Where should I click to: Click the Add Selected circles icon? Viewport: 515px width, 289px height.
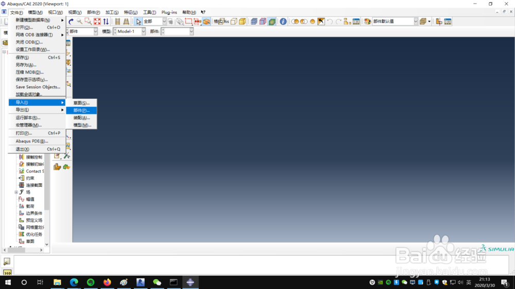pyautogui.click(x=304, y=22)
